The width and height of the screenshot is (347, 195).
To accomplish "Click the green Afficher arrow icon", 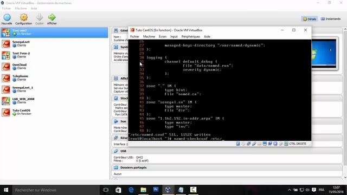I will coord(52,17).
